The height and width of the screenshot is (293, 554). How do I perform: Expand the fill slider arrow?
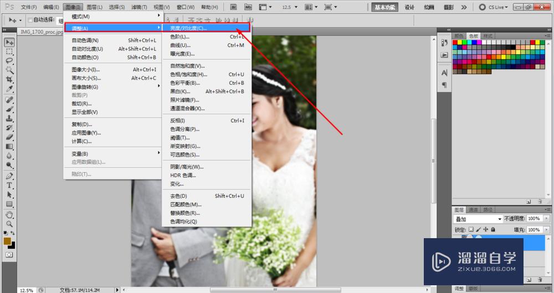click(546, 230)
